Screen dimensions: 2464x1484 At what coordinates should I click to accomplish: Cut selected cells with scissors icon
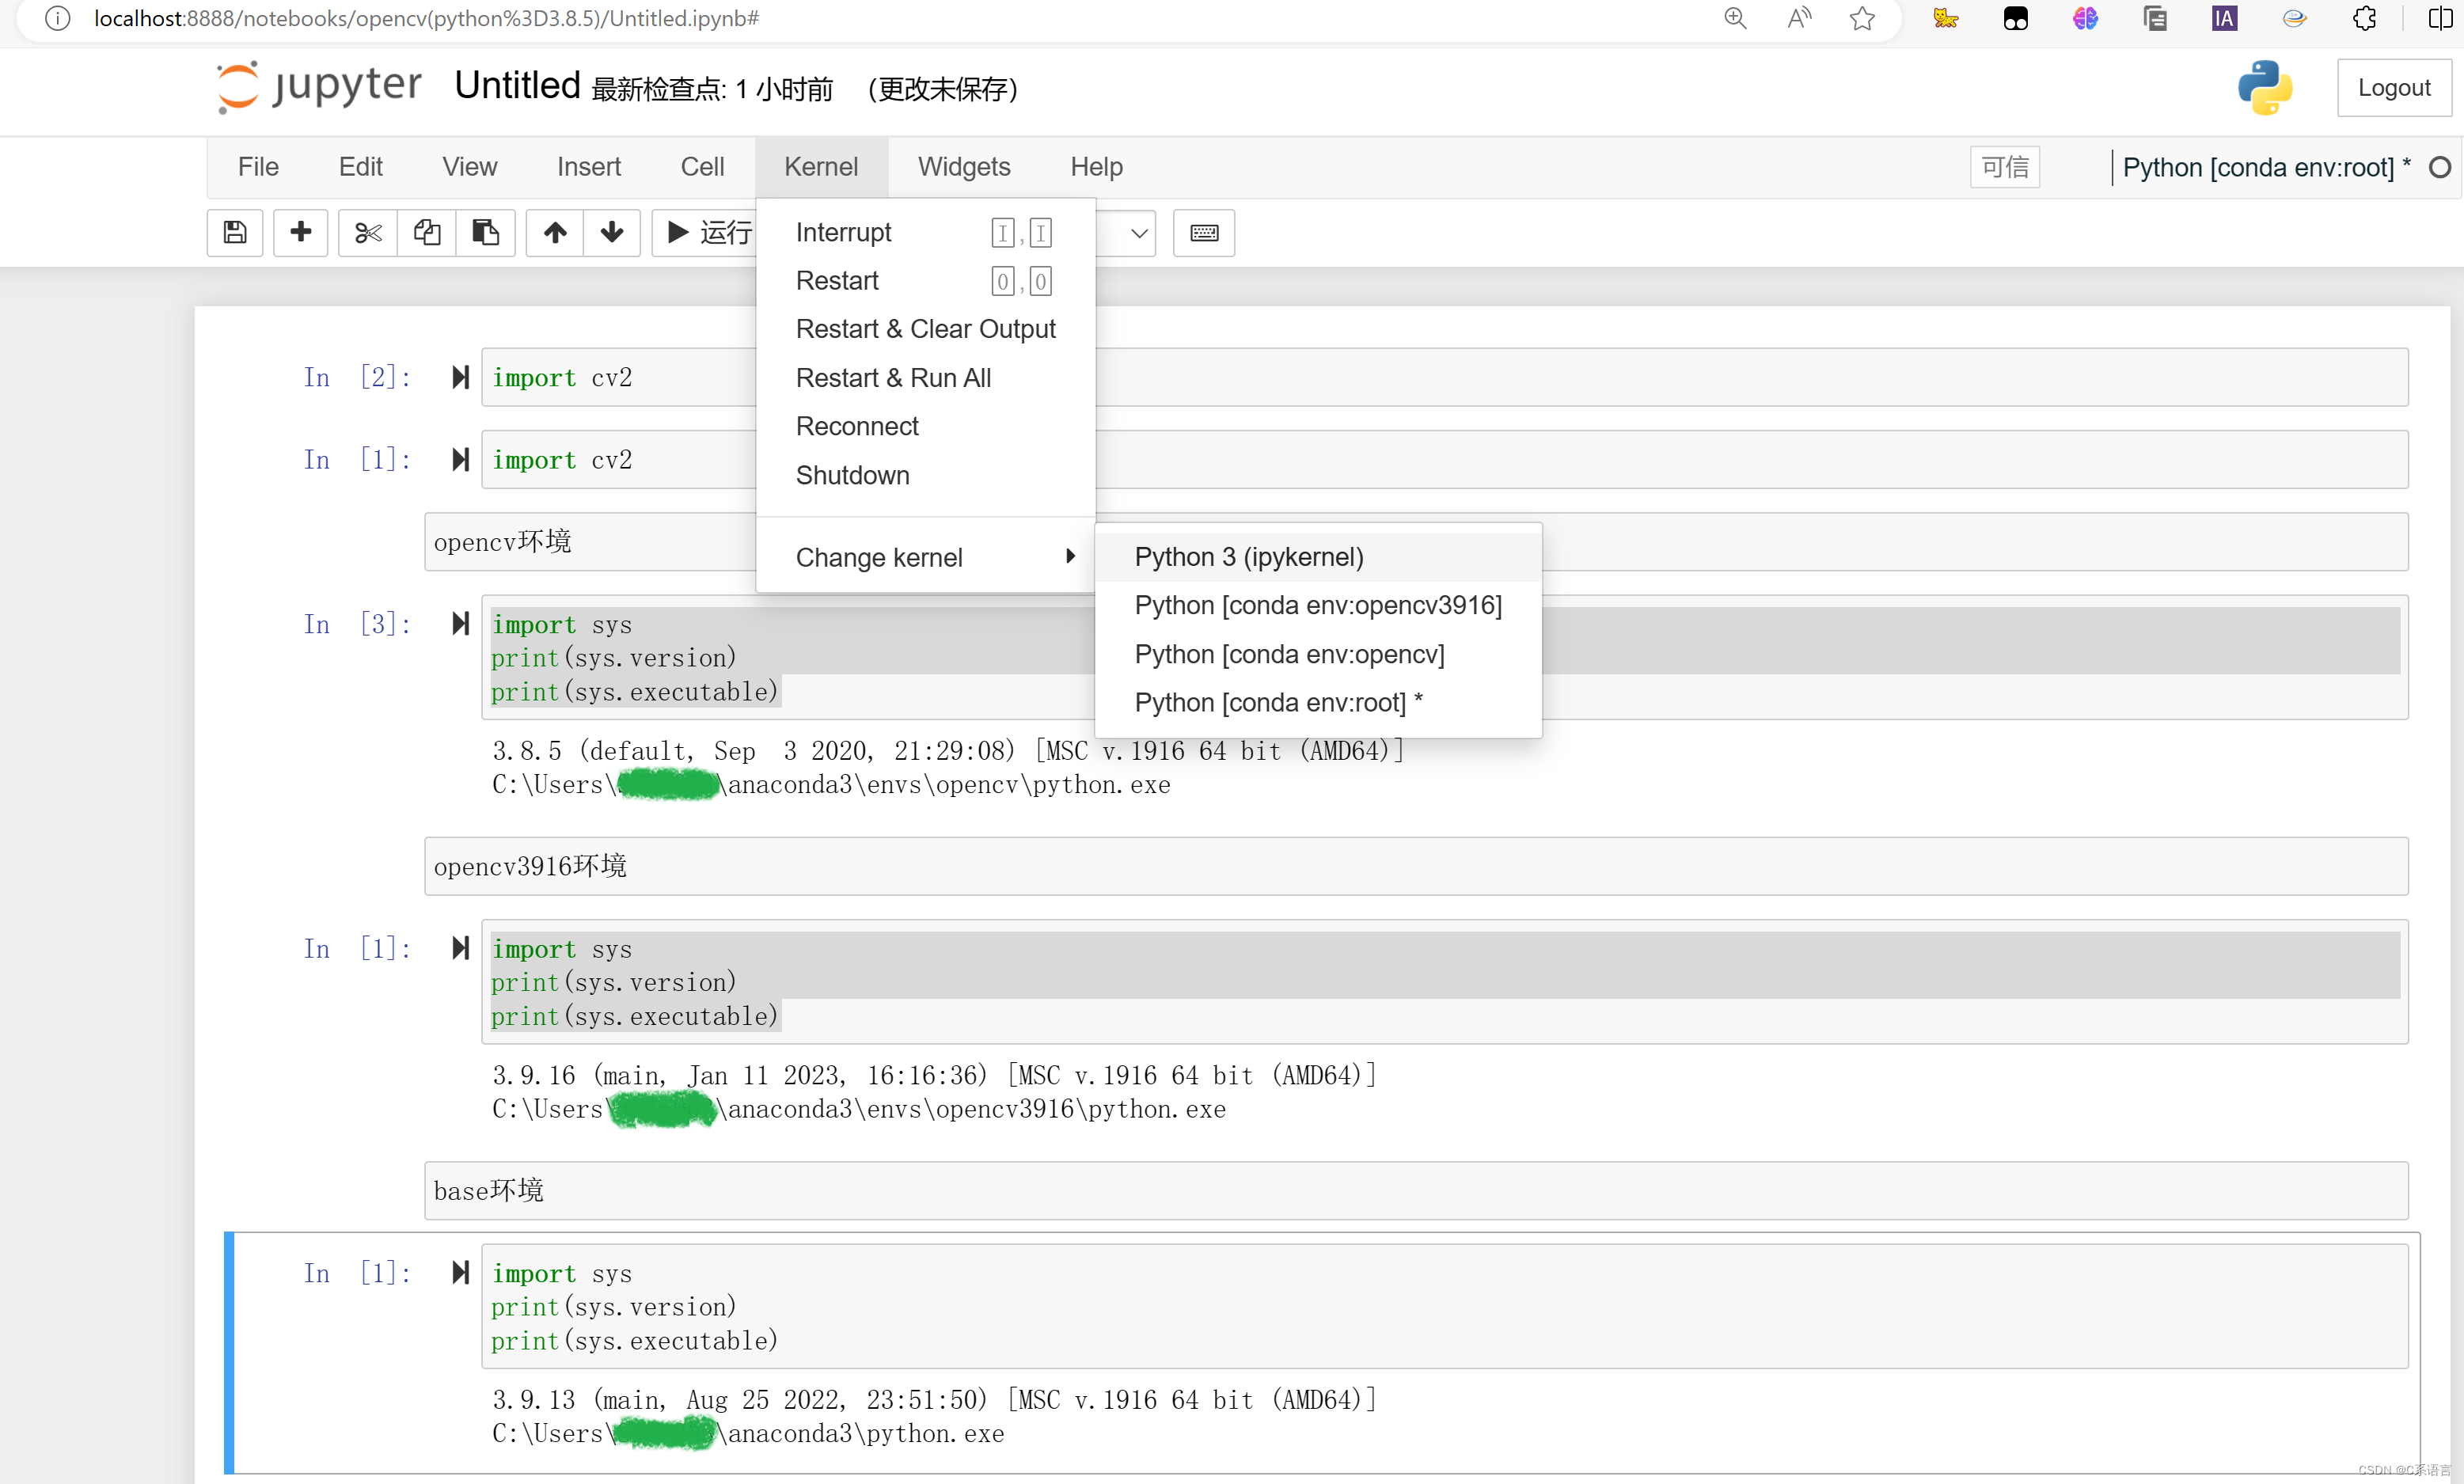(x=368, y=233)
